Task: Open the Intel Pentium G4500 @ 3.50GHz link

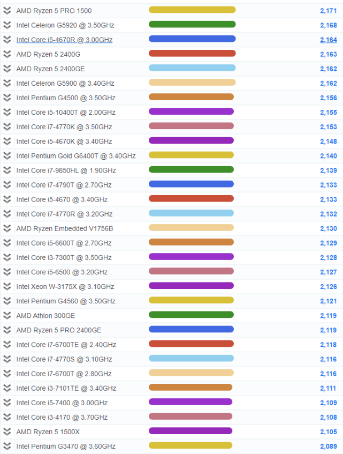Action: [66, 98]
